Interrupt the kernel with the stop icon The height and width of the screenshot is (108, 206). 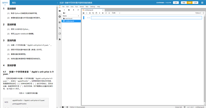pyautogui.click(x=103, y=13)
